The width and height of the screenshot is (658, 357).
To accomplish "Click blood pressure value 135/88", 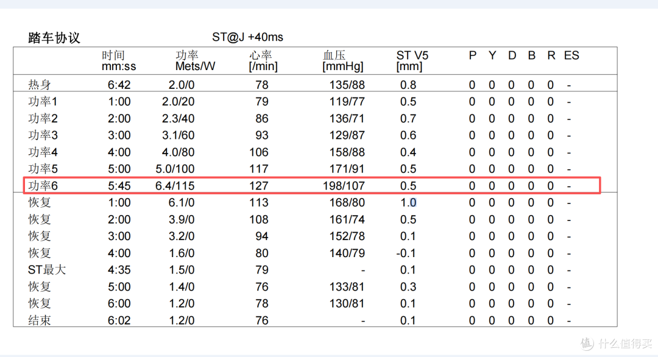I will [347, 85].
